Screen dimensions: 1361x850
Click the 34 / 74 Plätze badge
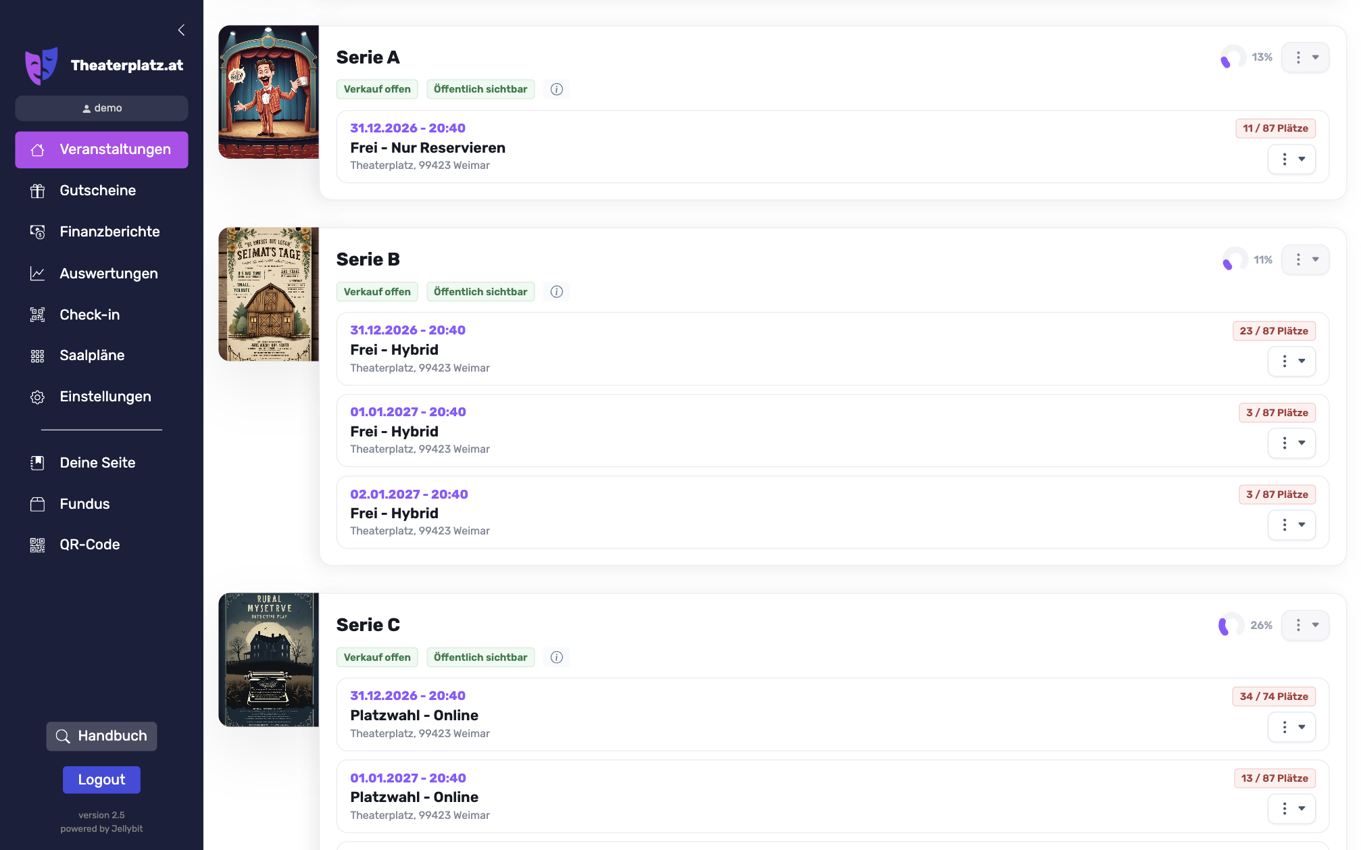pos(1274,697)
